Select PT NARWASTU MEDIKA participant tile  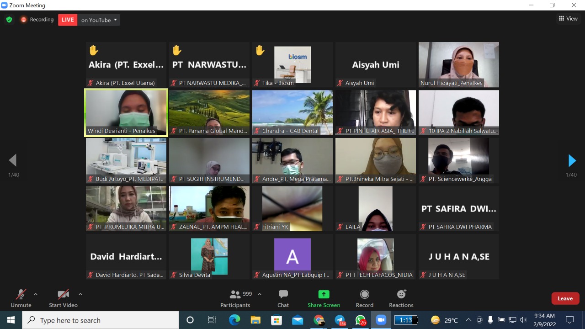click(209, 64)
